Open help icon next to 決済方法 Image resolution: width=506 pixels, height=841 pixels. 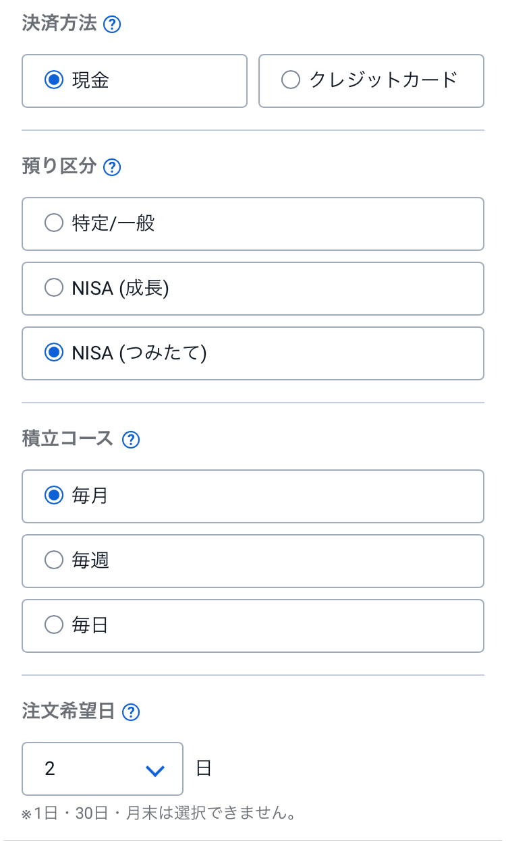coord(113,26)
